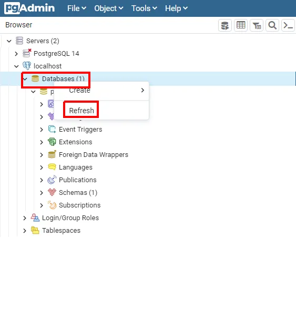Open the View Data grid icon

tap(241, 25)
